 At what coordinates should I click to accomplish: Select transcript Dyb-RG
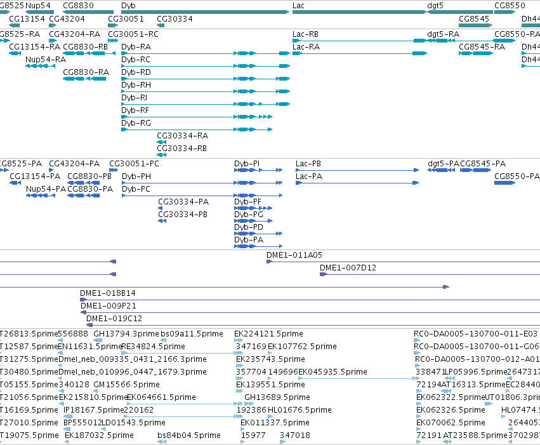[136, 123]
